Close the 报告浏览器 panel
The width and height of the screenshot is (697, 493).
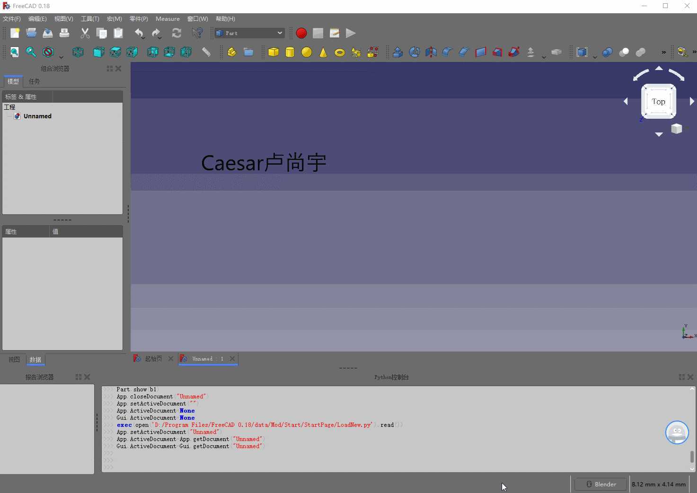pos(87,377)
